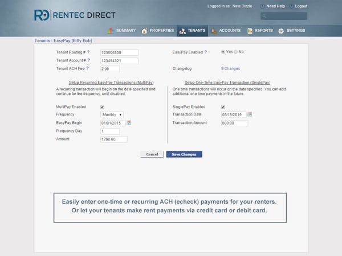The width and height of the screenshot is (342, 256).
Task: Click the Summary bar chart icon
Action: coord(111,31)
